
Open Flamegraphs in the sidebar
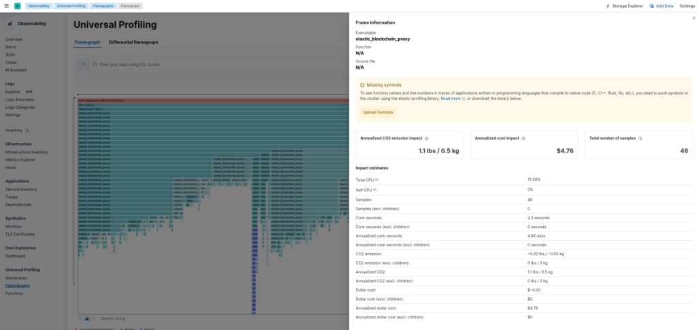(17, 286)
